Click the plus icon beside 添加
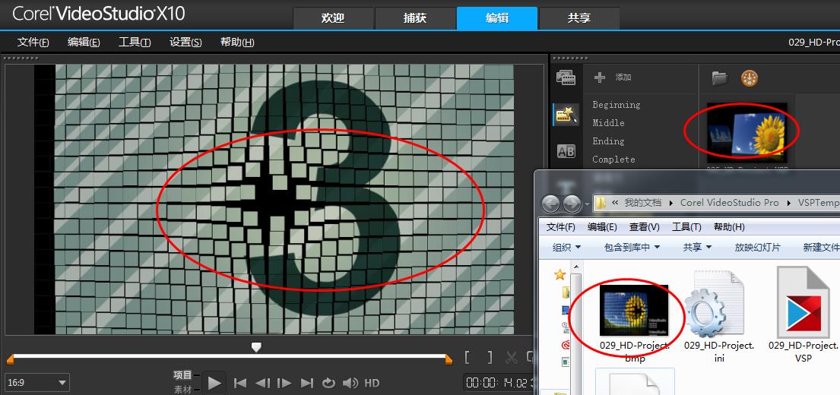Viewport: 840px width, 395px height. point(600,77)
